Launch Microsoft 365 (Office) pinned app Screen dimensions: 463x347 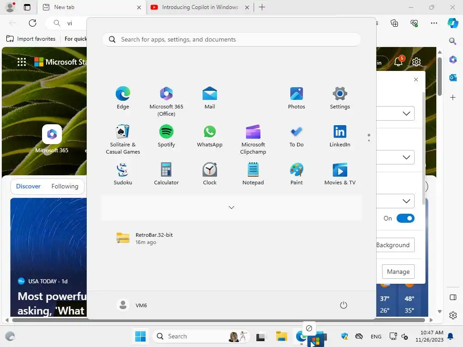[x=166, y=102]
